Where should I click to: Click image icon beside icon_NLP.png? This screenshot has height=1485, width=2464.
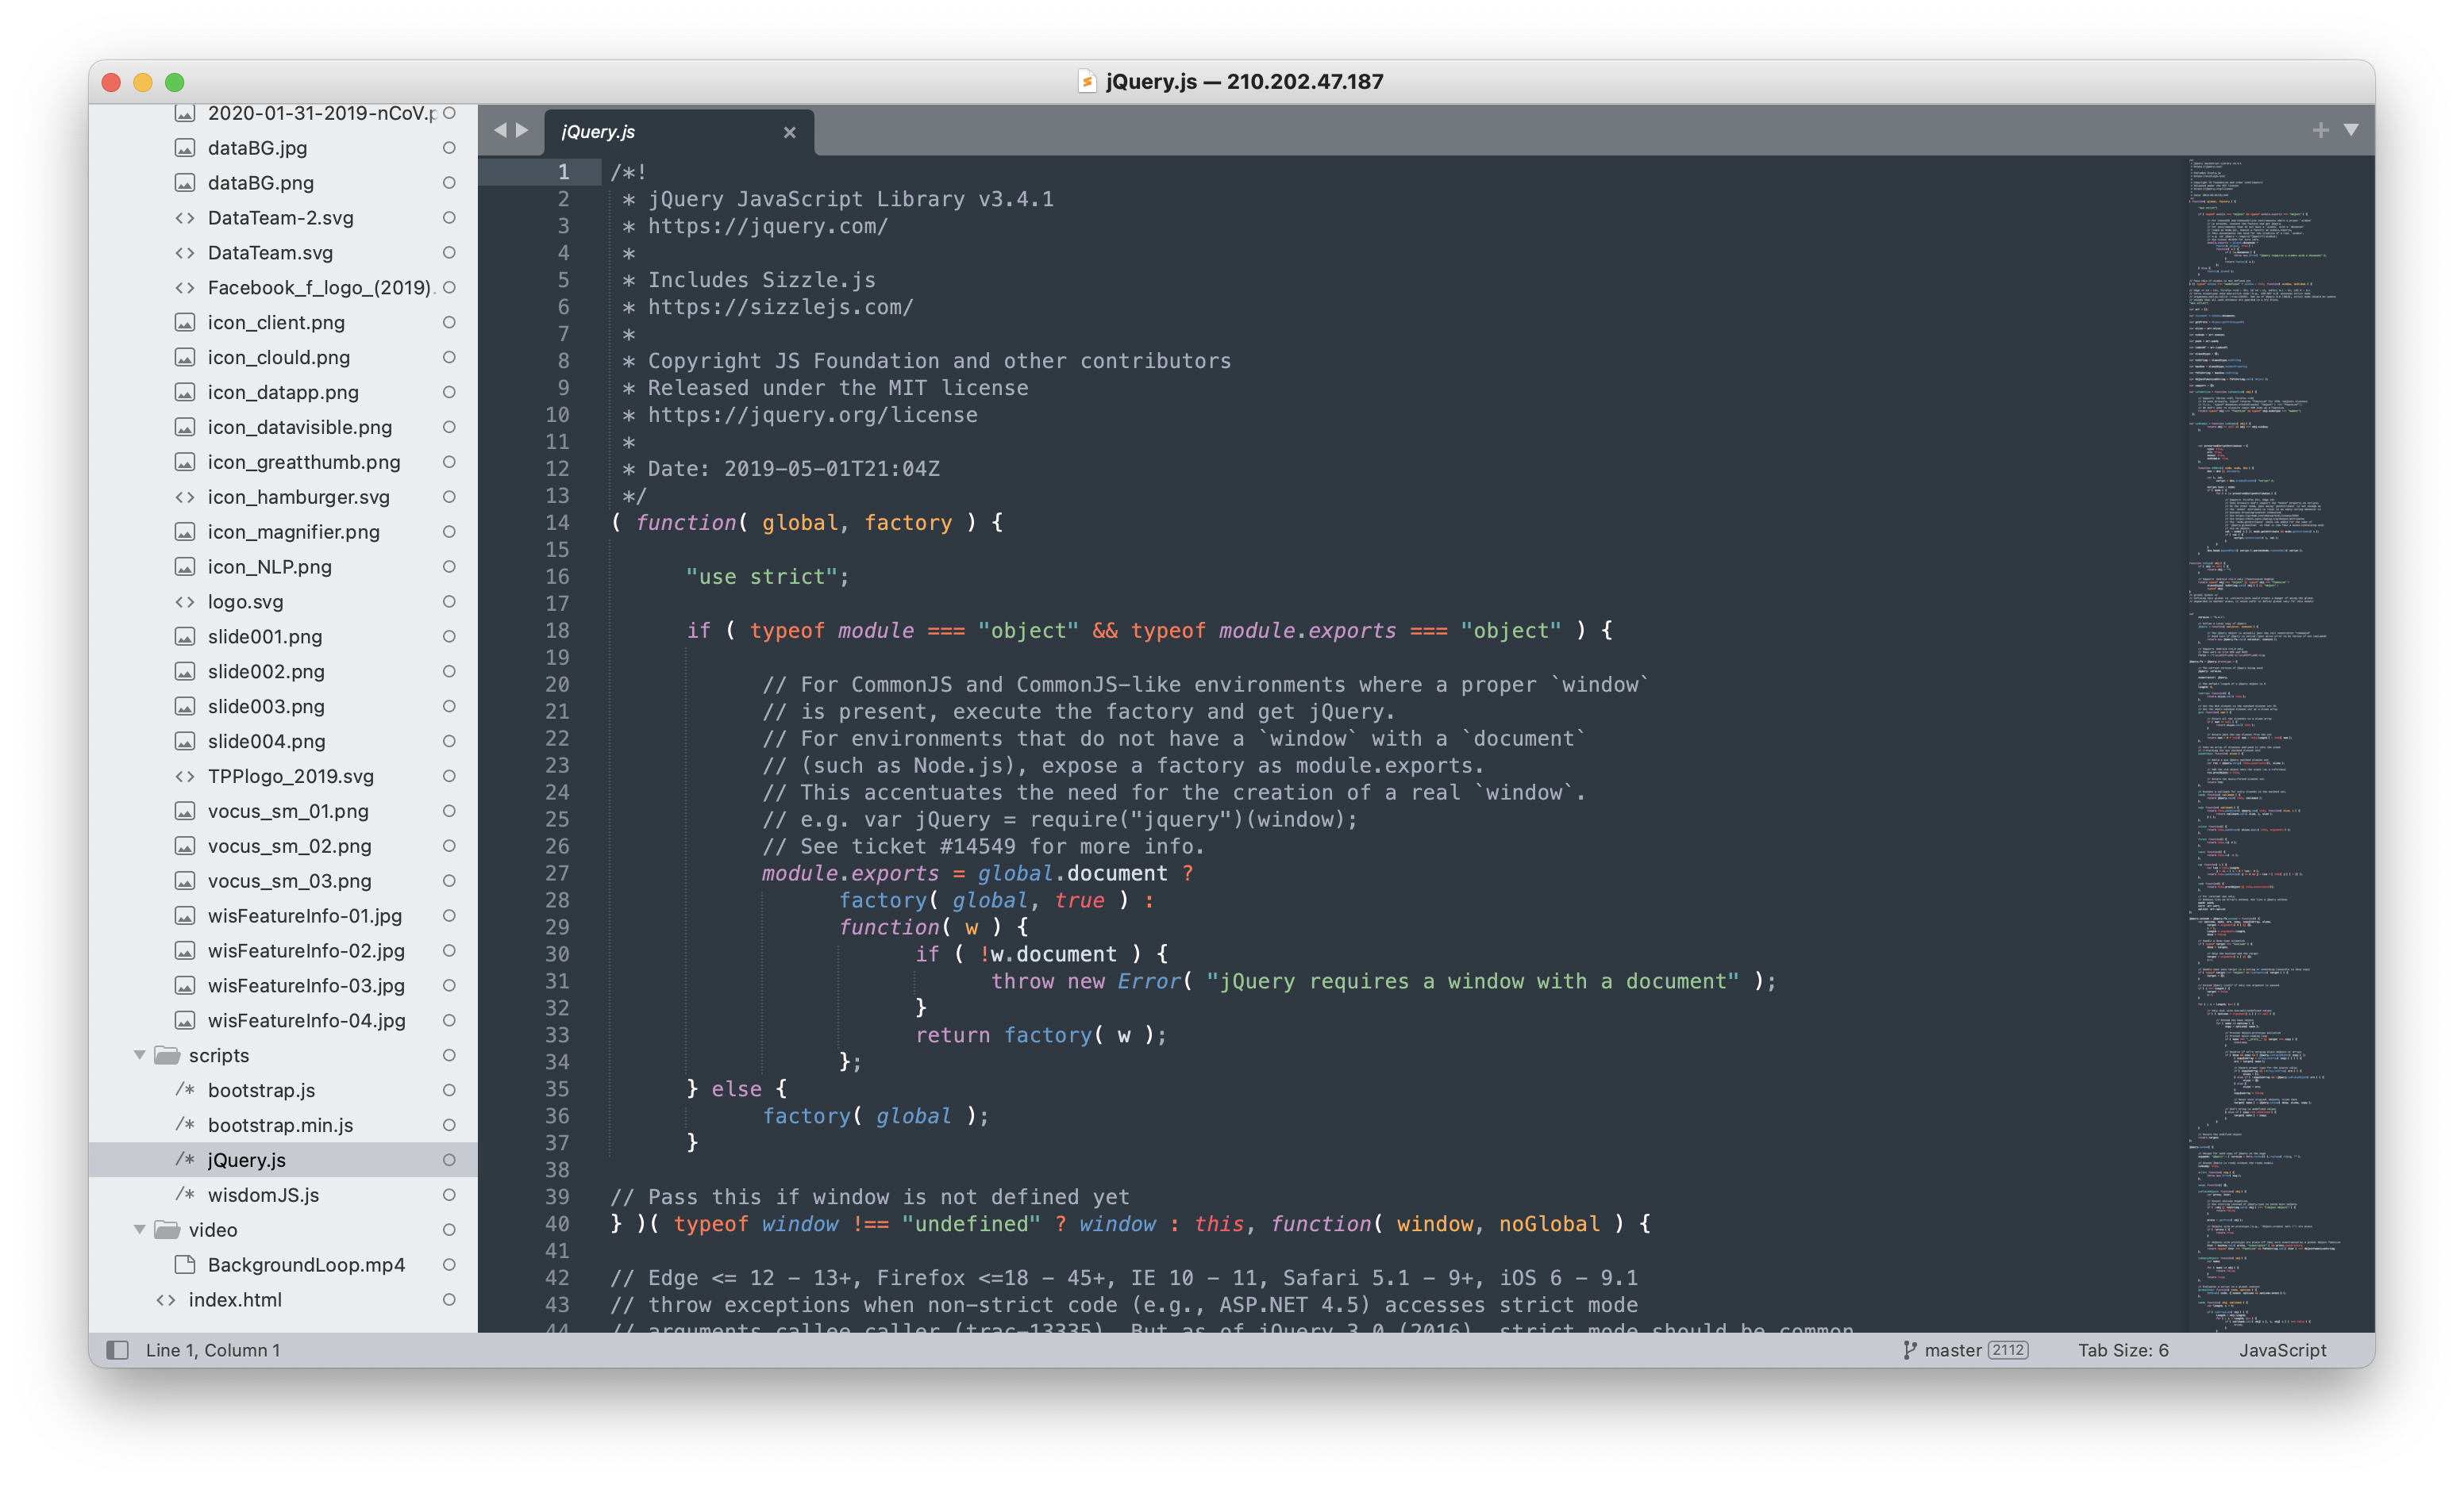tap(185, 566)
